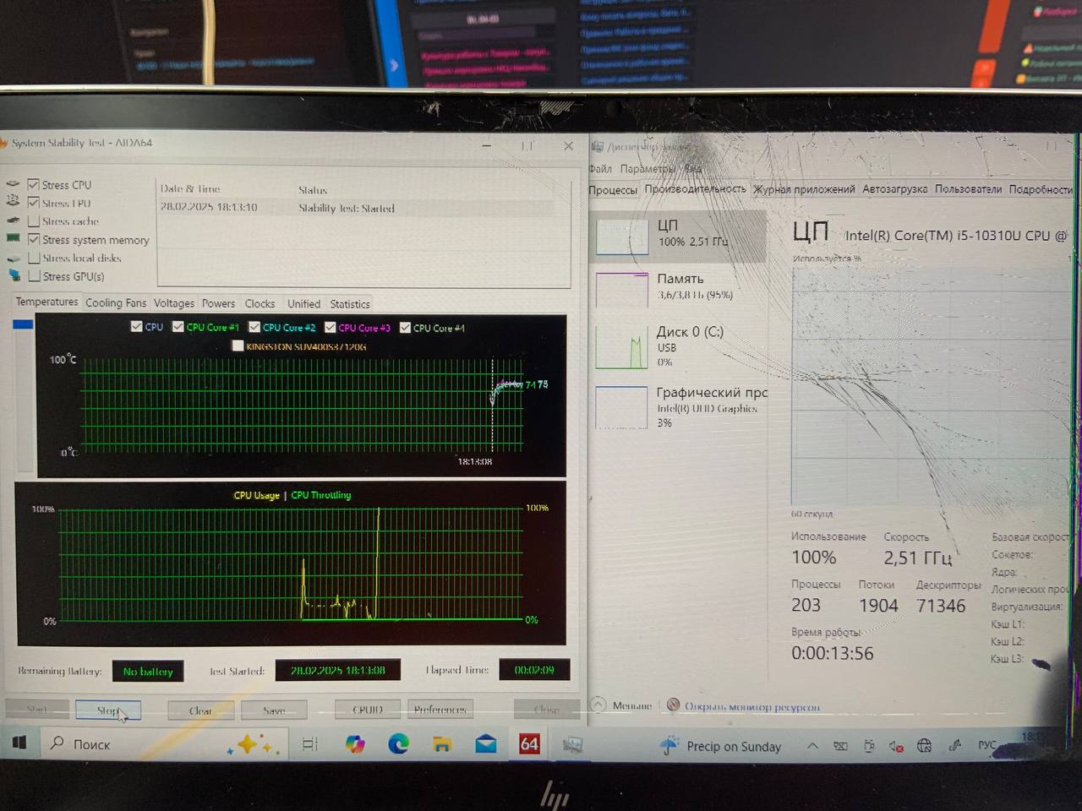Image resolution: width=1082 pixels, height=811 pixels.
Task: Disable the Stress system memory checkbox
Action: 34,239
